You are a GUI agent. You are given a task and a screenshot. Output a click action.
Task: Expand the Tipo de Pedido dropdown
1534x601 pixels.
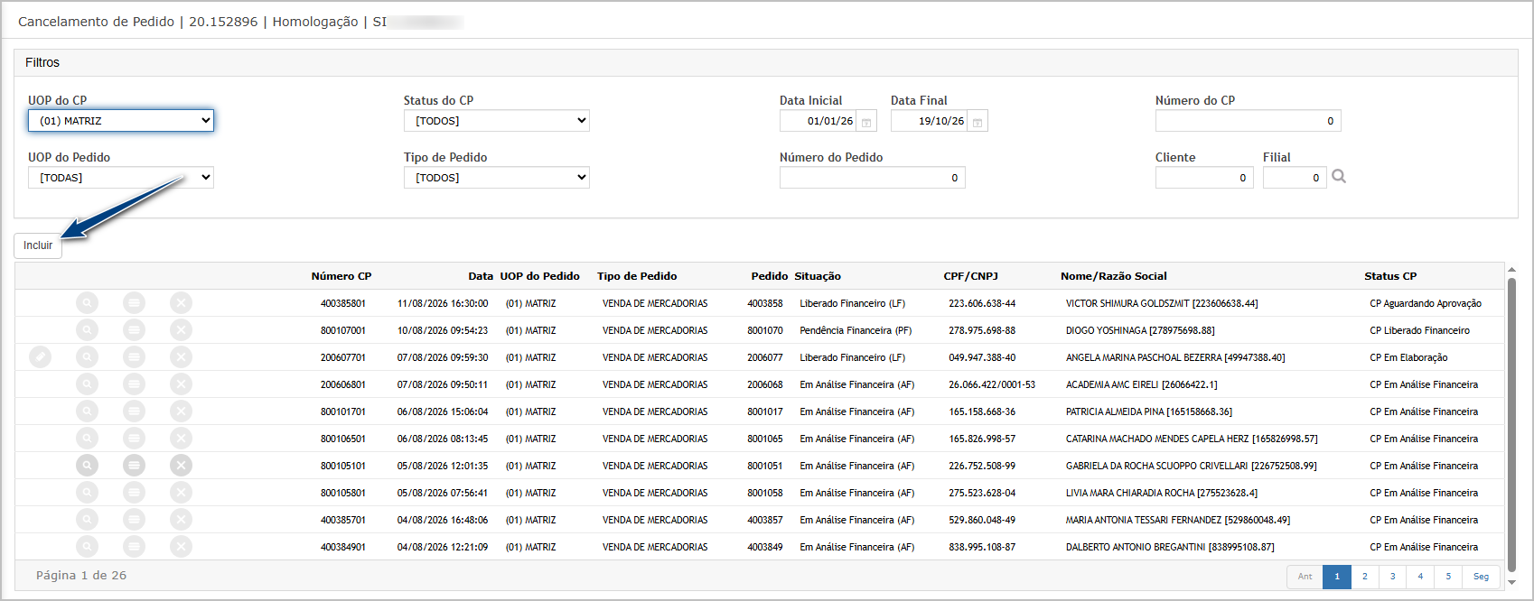(x=497, y=178)
